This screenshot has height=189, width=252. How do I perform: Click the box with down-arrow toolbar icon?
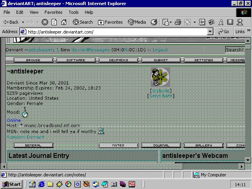[x=230, y=22]
